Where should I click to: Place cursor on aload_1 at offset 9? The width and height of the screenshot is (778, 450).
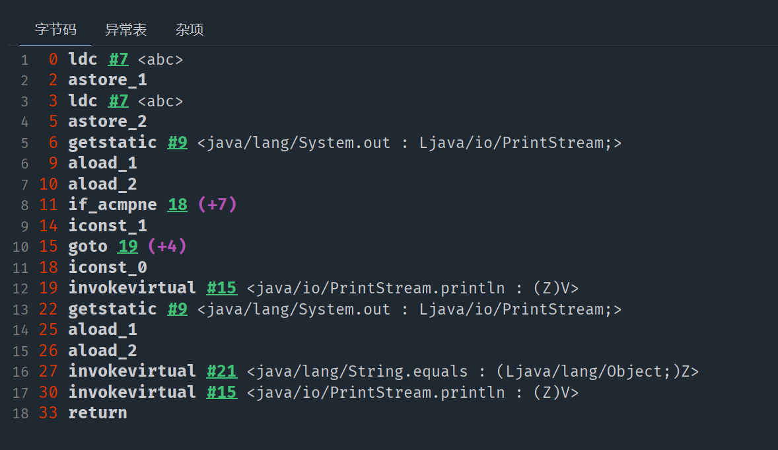point(102,163)
